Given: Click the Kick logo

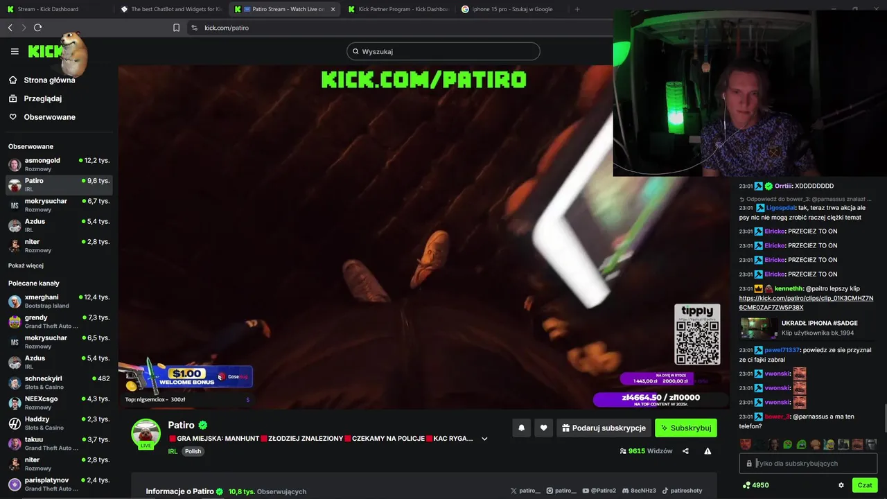Looking at the screenshot, I should pos(45,51).
